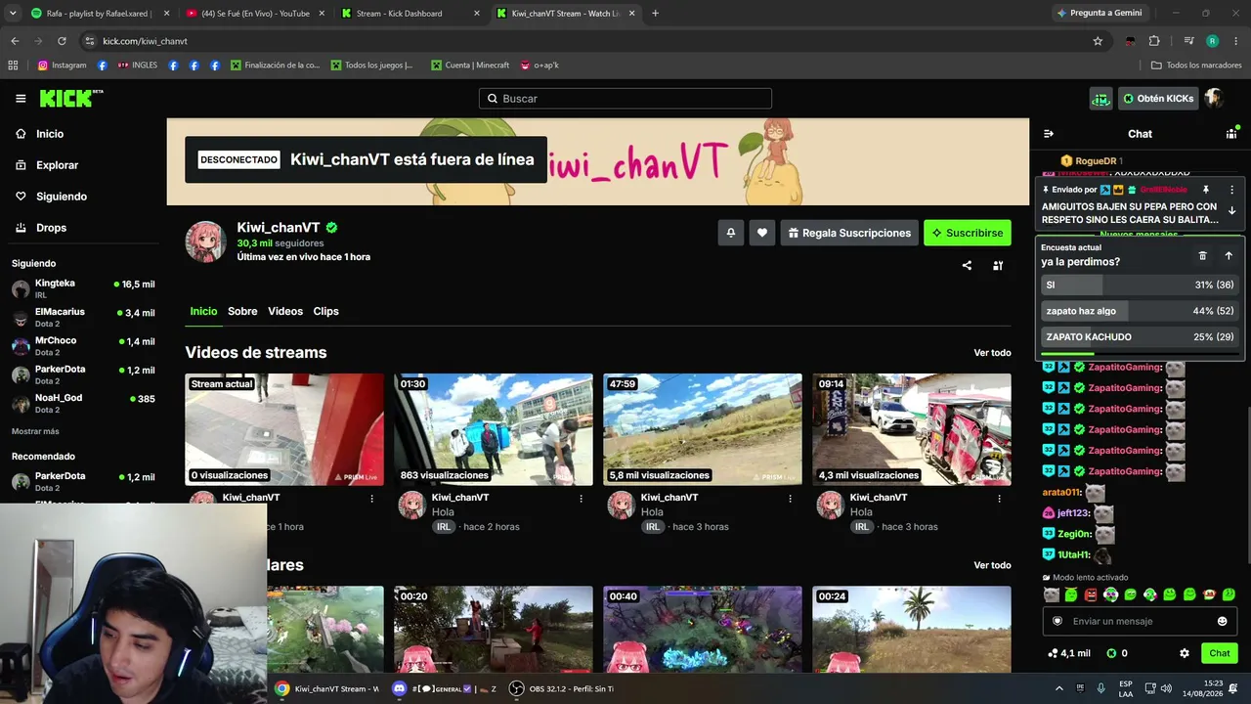Toggle the notification bell for Kiwi_chanVT

[x=730, y=233]
